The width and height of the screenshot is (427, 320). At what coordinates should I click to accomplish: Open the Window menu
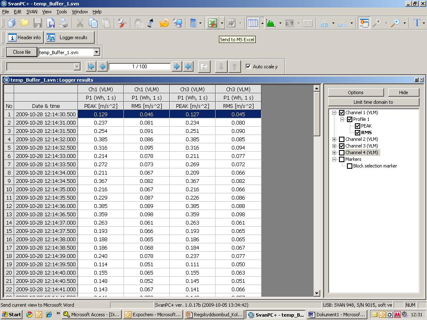pyautogui.click(x=80, y=12)
